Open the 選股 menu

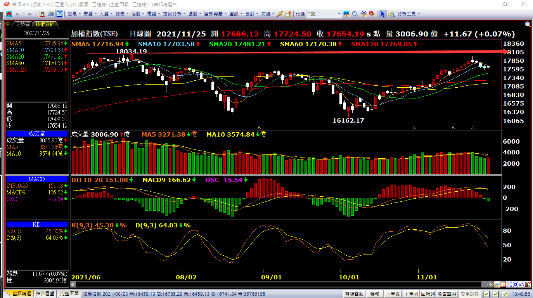pyautogui.click(x=195, y=14)
